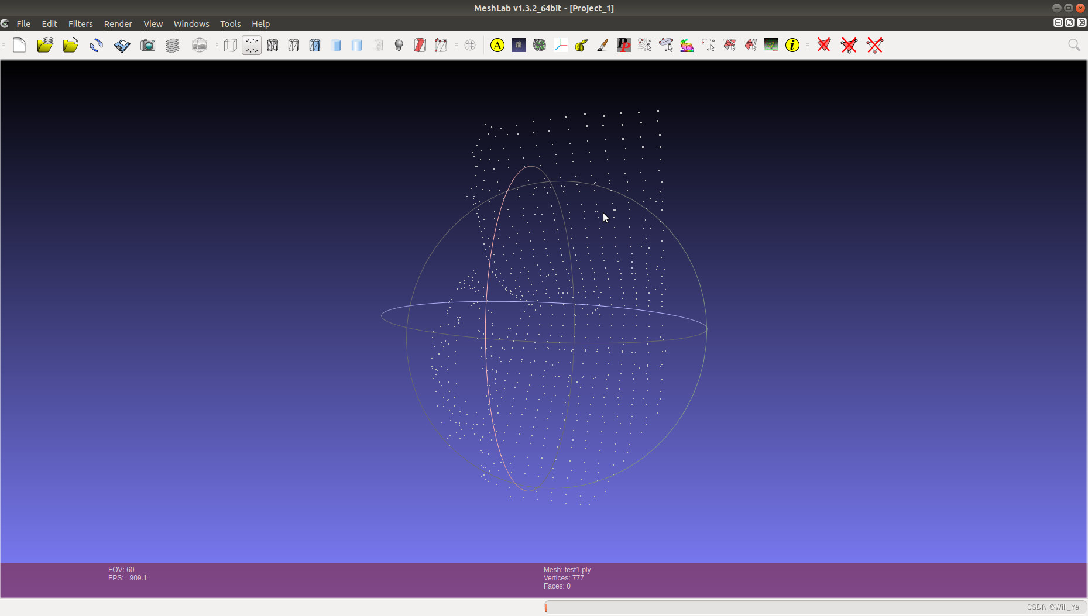The image size is (1088, 616).
Task: Open the green texture parametrization tool
Action: click(771, 45)
